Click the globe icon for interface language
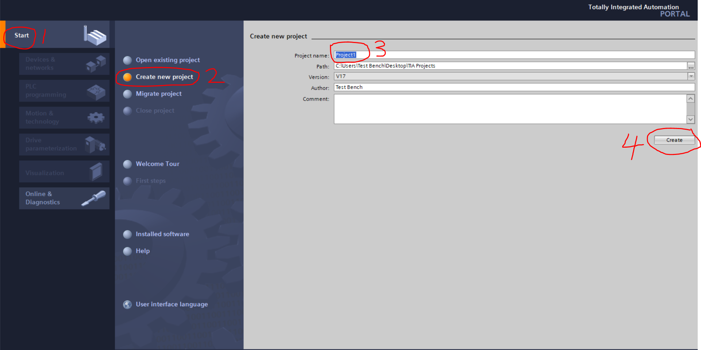This screenshot has height=350, width=701. click(127, 304)
